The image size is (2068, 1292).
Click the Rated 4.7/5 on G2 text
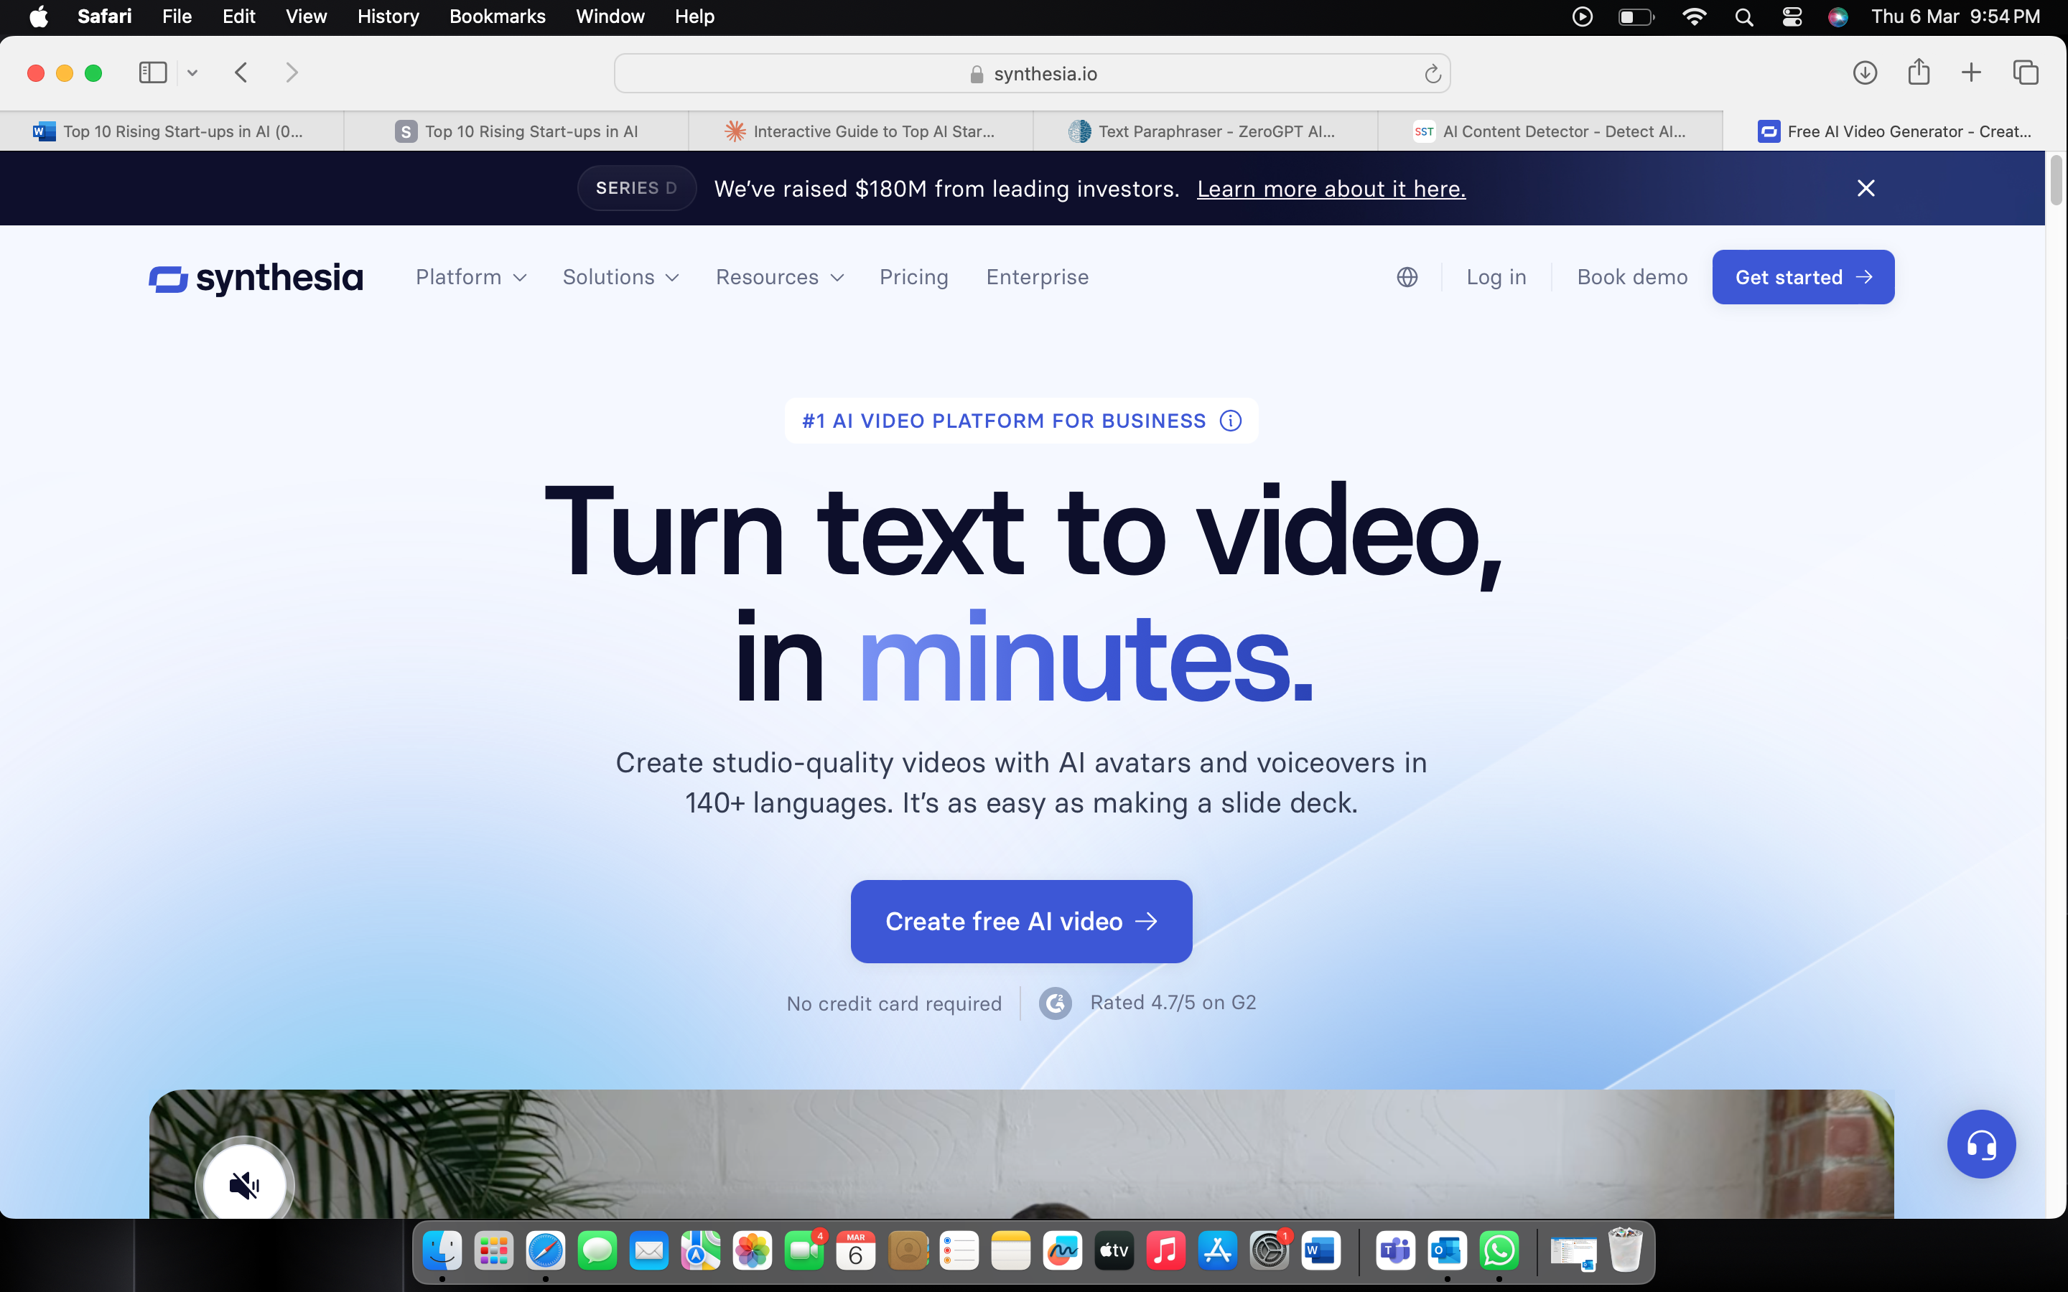(1173, 1002)
